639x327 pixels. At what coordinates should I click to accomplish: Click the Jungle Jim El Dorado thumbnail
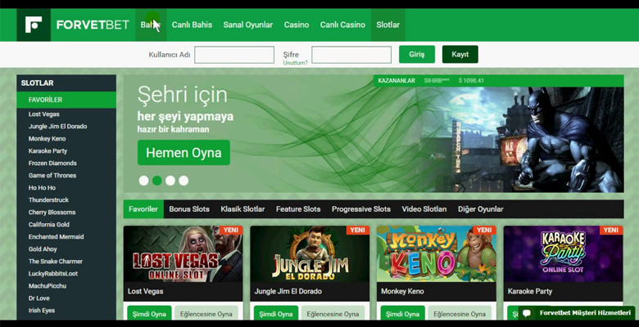tap(310, 253)
